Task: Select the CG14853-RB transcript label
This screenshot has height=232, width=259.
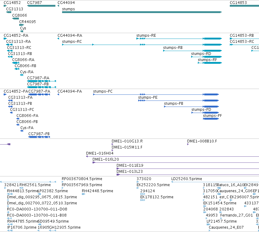Action: (x=242, y=36)
